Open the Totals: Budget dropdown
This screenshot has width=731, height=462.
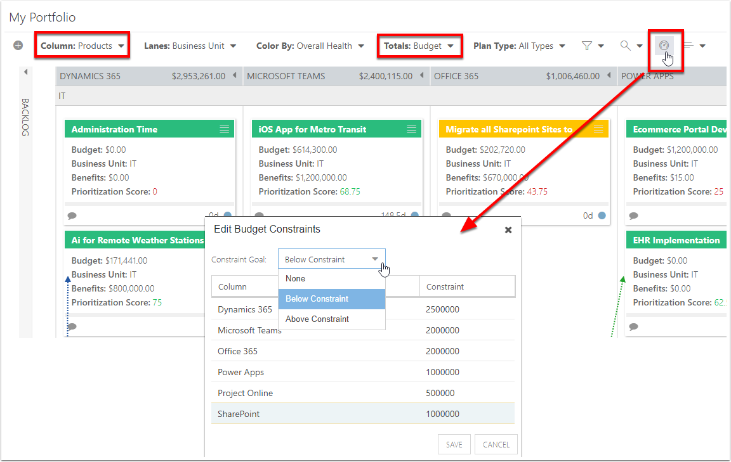[x=419, y=46]
